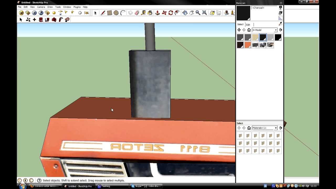Click home icon in lower materials browser

click(249, 128)
